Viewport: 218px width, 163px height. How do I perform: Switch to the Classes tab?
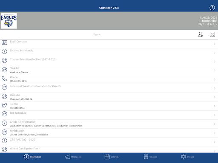point(150,157)
